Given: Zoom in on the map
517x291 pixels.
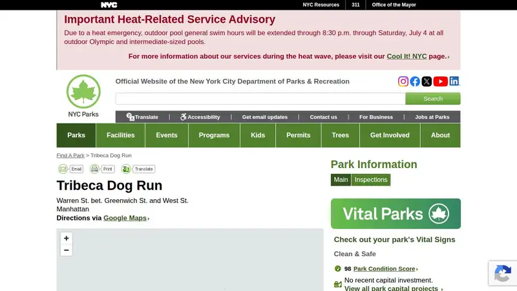Looking at the screenshot, I should [67, 238].
